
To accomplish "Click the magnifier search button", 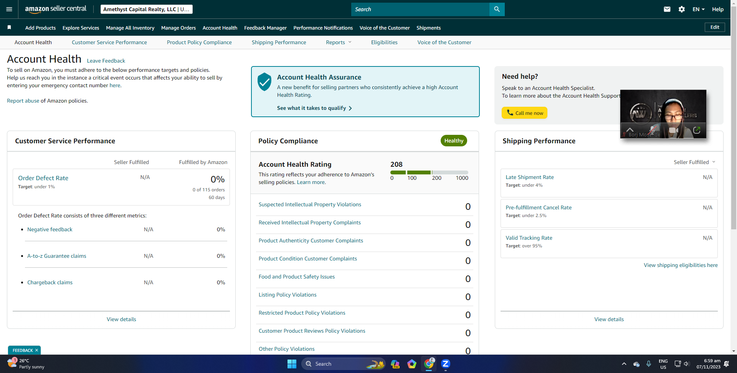I will point(497,9).
